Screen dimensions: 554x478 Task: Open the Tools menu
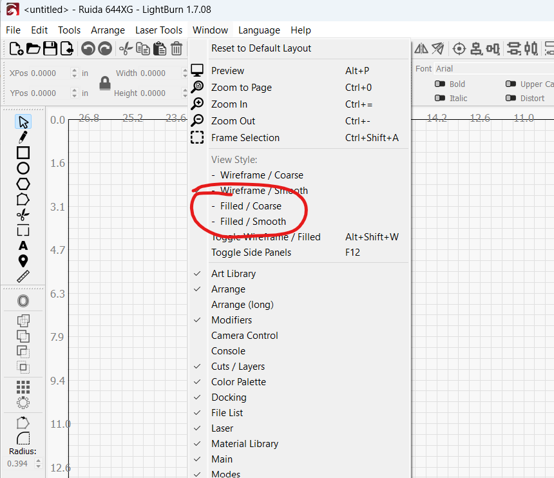(70, 30)
